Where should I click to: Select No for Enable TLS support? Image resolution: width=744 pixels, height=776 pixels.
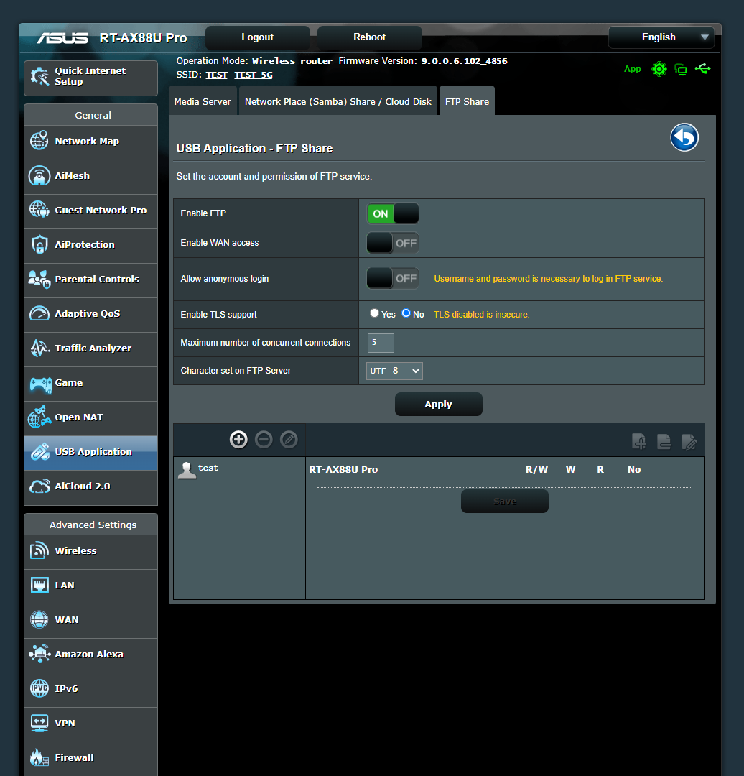click(406, 313)
